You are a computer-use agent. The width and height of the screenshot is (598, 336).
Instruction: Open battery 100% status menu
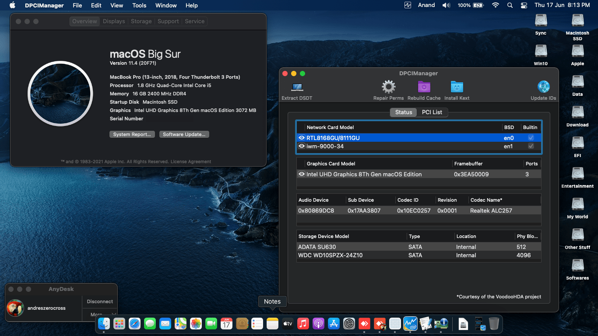tap(470, 5)
